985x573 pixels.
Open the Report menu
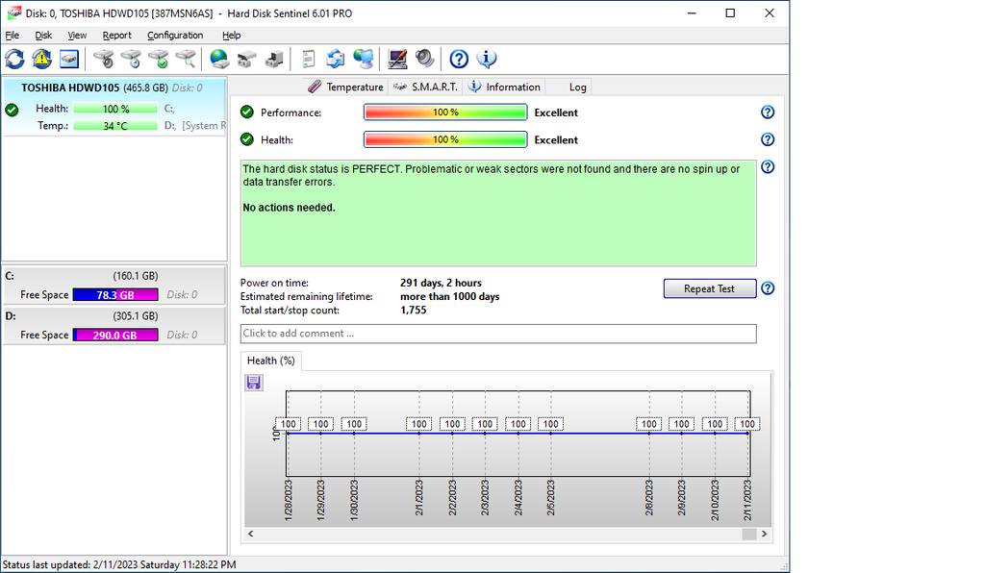pyautogui.click(x=116, y=36)
